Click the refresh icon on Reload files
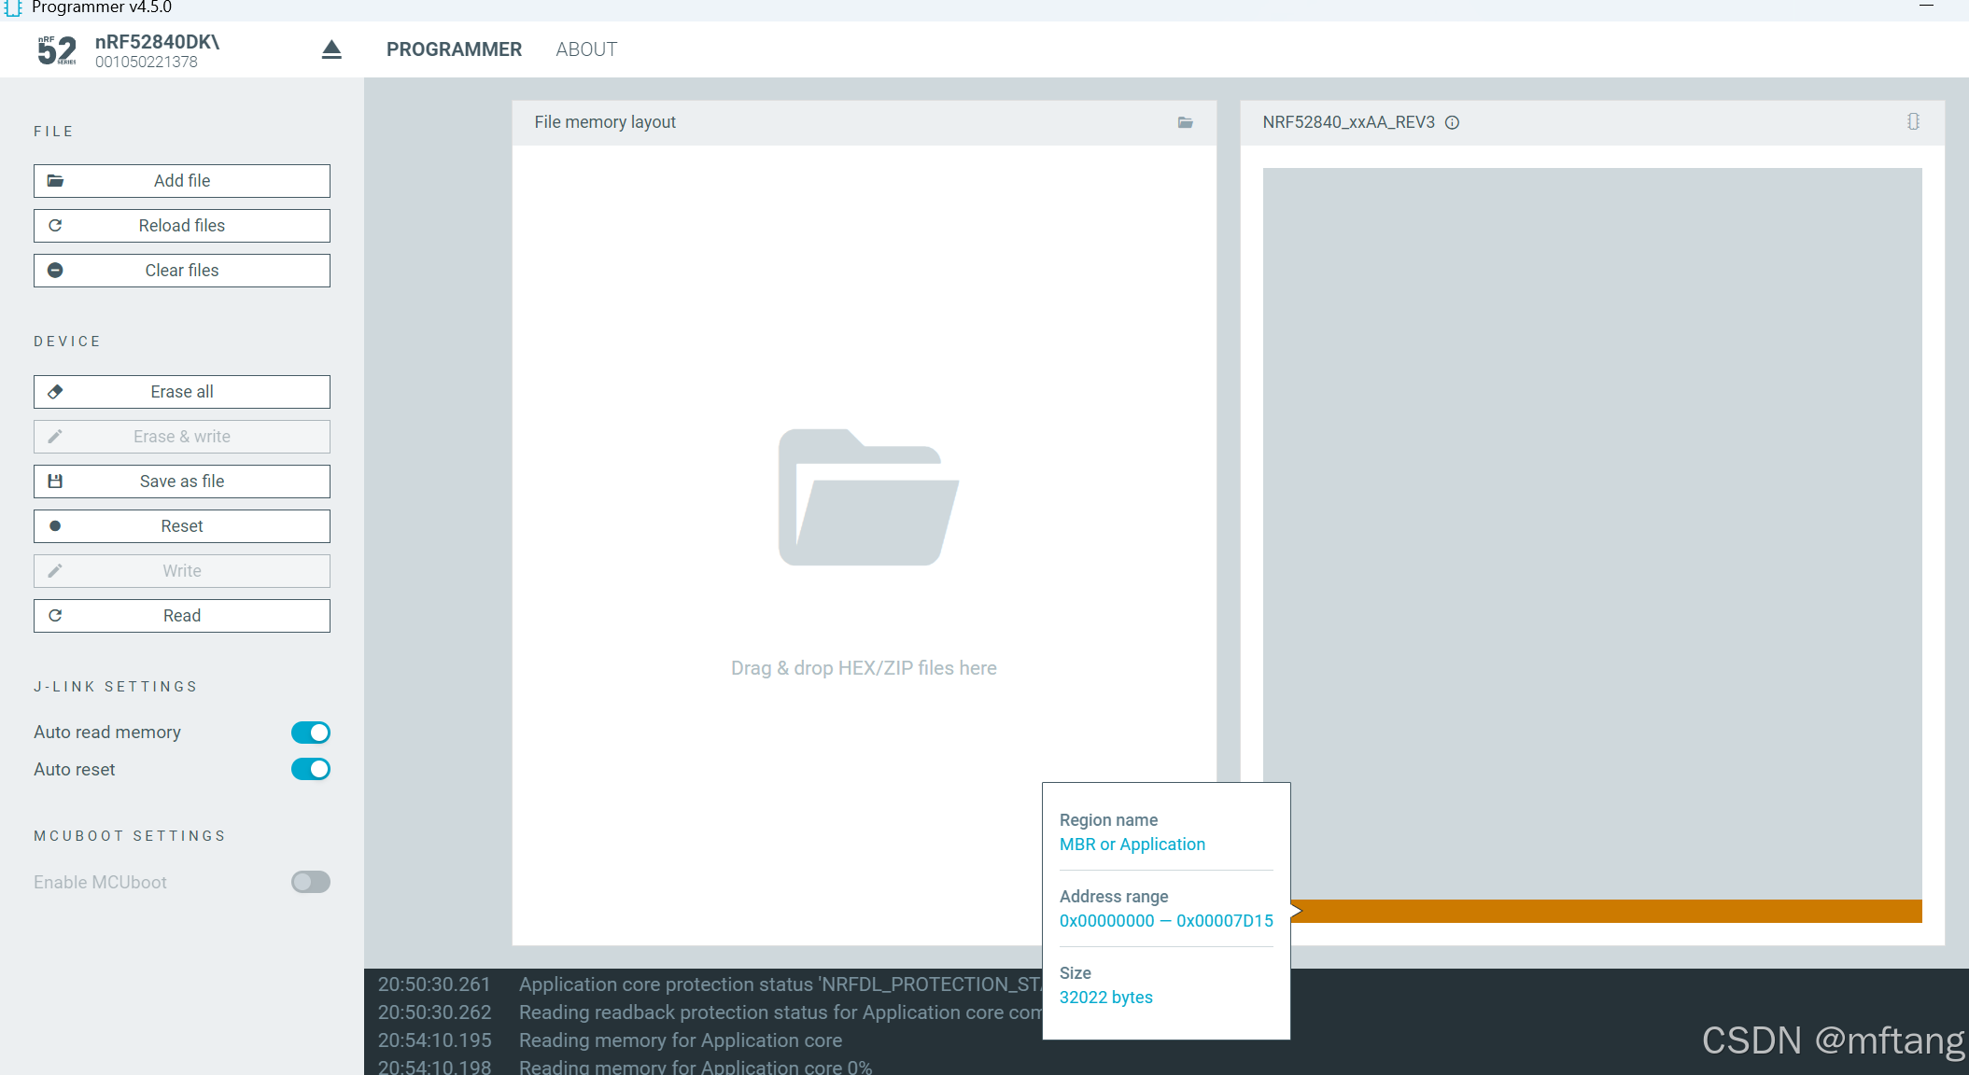 tap(55, 226)
